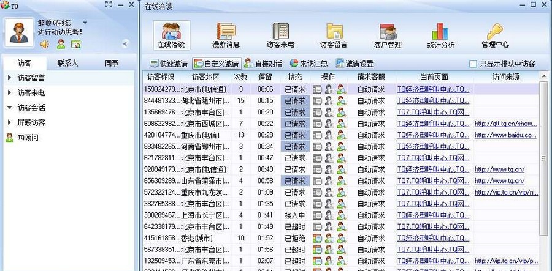This screenshot has height=271, width=552.
Task: Select visitor ID 300289467
Action: point(161,215)
